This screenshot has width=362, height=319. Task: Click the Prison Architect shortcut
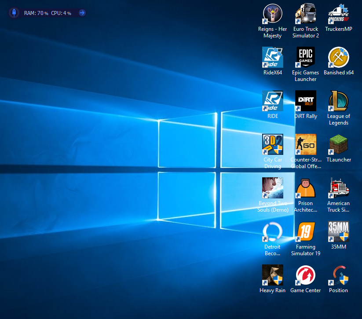point(306,188)
